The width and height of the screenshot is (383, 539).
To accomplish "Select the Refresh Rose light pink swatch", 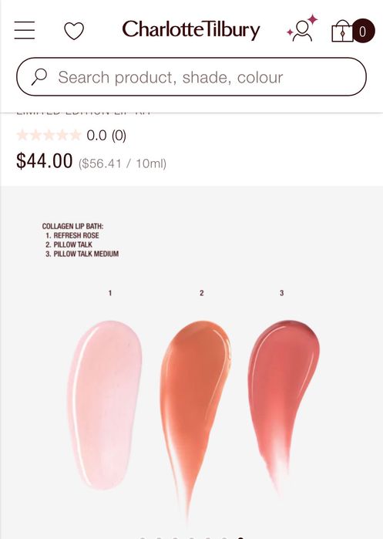I will coord(105,405).
